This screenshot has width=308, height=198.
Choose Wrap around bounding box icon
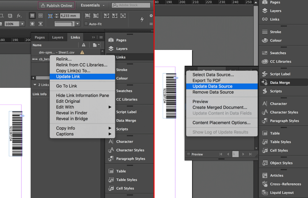coord(41,16)
